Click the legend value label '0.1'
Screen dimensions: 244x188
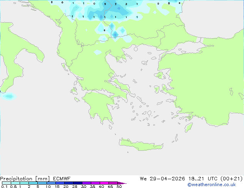tap(4, 186)
